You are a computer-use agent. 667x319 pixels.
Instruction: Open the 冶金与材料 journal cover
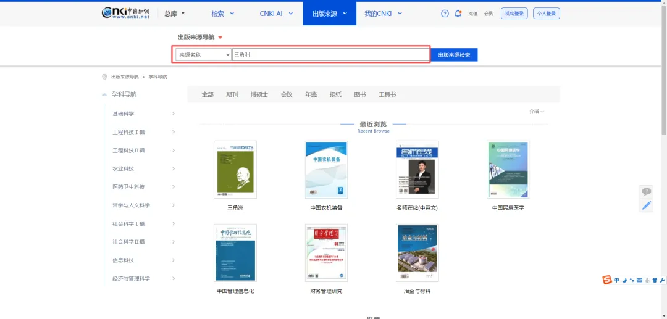[x=417, y=253]
